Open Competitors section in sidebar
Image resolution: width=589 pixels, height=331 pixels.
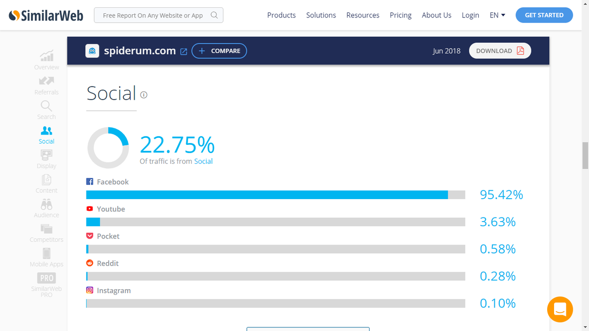(46, 233)
